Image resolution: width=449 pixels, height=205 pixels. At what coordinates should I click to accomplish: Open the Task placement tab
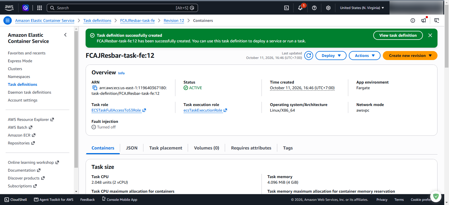[x=166, y=148]
